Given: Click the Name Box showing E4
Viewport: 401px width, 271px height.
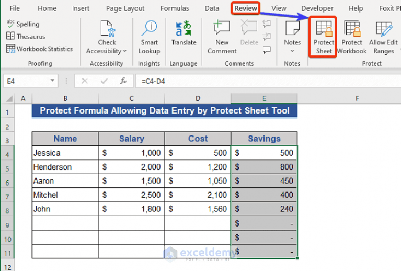Looking at the screenshot, I should click(x=26, y=81).
